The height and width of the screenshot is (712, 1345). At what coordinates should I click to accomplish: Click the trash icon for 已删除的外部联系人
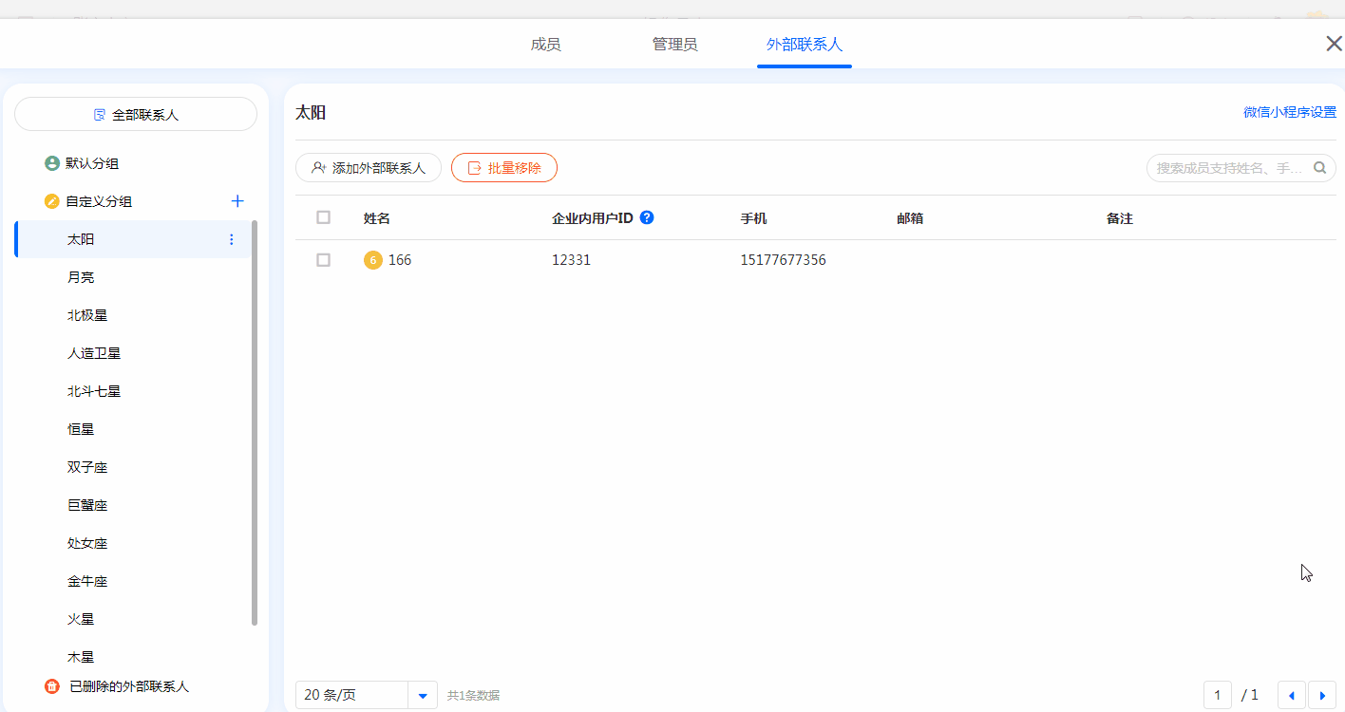(52, 686)
